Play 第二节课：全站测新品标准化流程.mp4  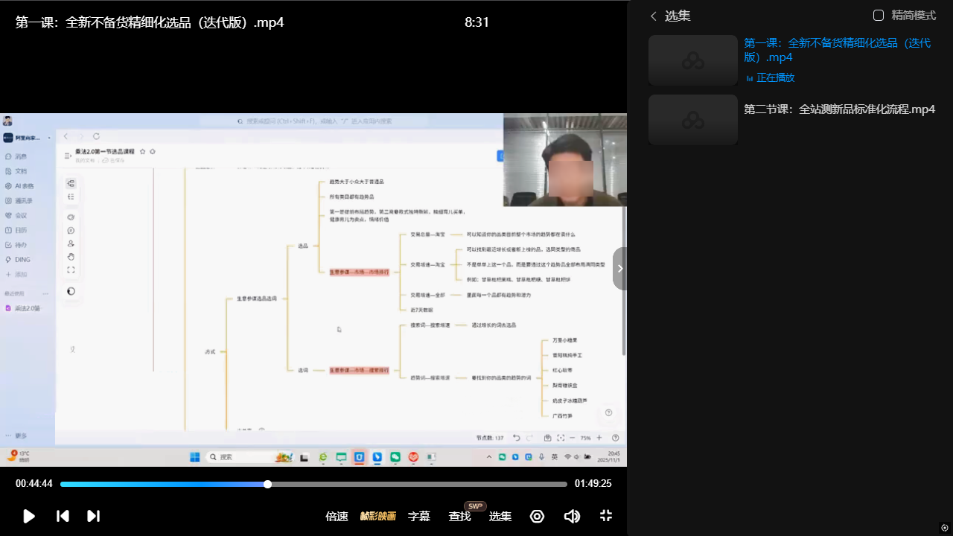(839, 109)
